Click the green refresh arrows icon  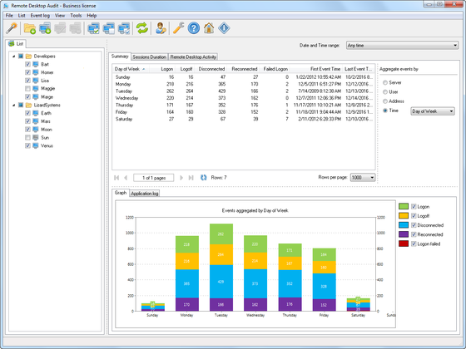coord(142,28)
